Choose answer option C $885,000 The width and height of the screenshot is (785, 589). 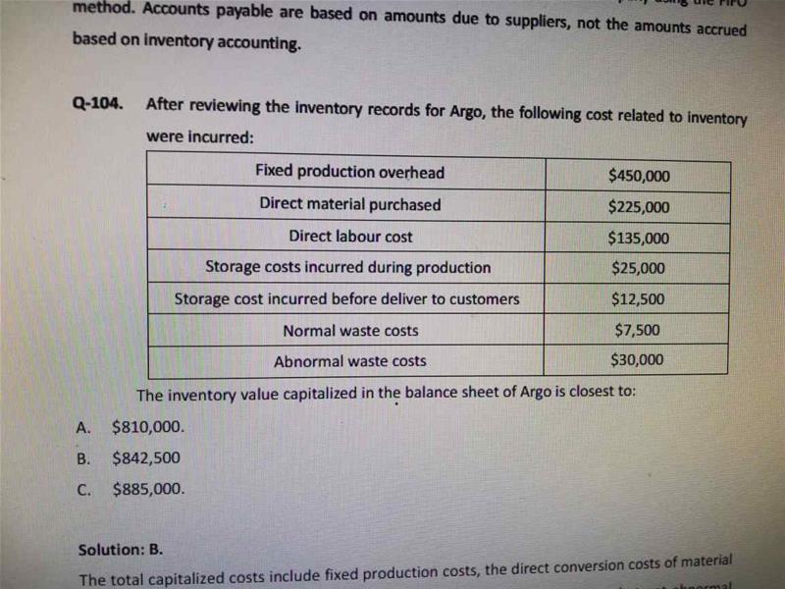pos(147,488)
